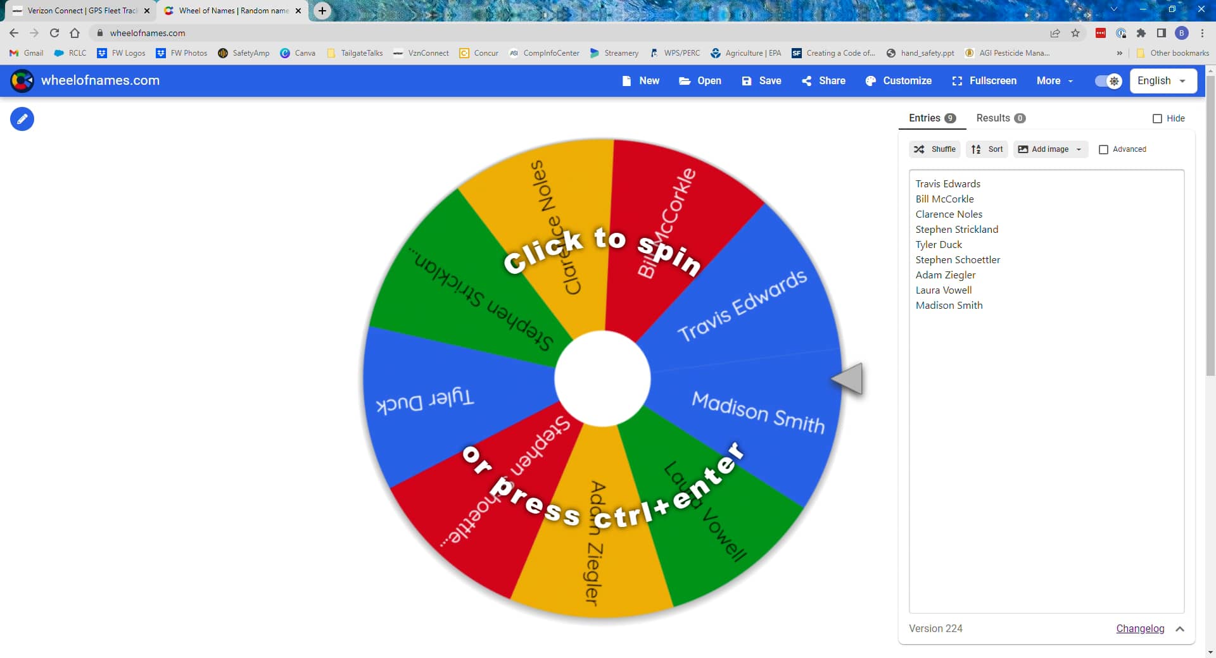Screen dimensions: 1216x658
Task: Enable the Advanced entries option
Action: tap(1105, 149)
